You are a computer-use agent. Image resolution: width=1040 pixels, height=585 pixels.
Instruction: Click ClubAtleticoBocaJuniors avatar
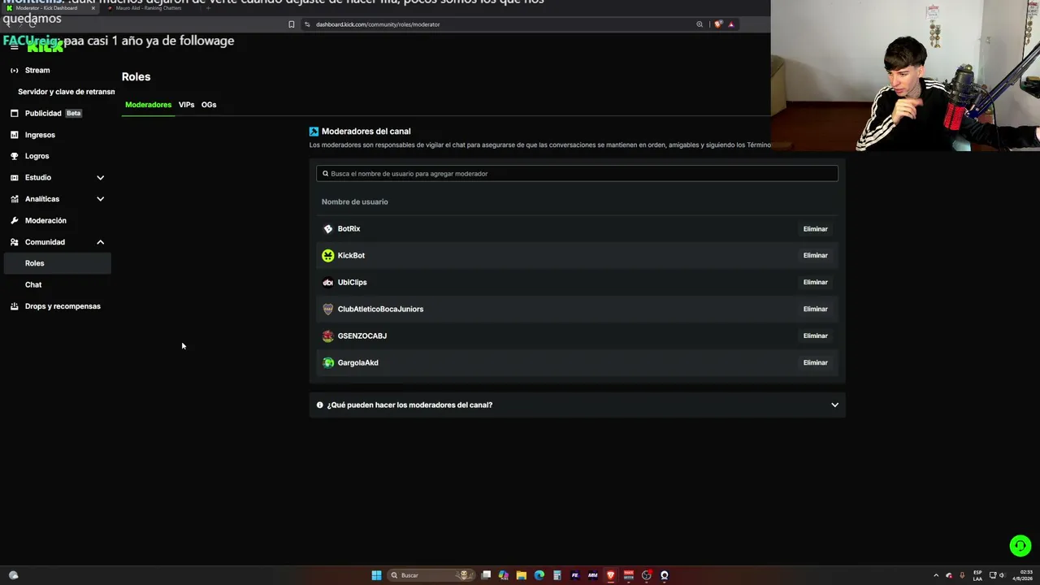pyautogui.click(x=328, y=310)
